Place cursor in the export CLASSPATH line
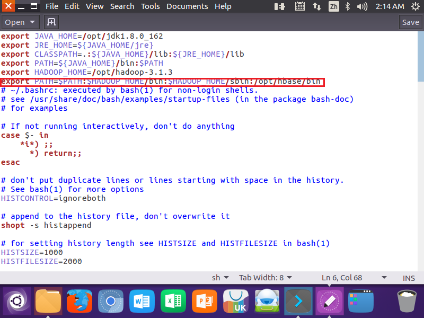The width and height of the screenshot is (424, 318). click(x=122, y=54)
